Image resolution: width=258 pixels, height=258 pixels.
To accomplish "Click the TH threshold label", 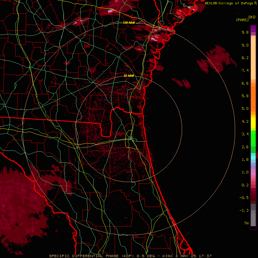I will pyautogui.click(x=246, y=223).
